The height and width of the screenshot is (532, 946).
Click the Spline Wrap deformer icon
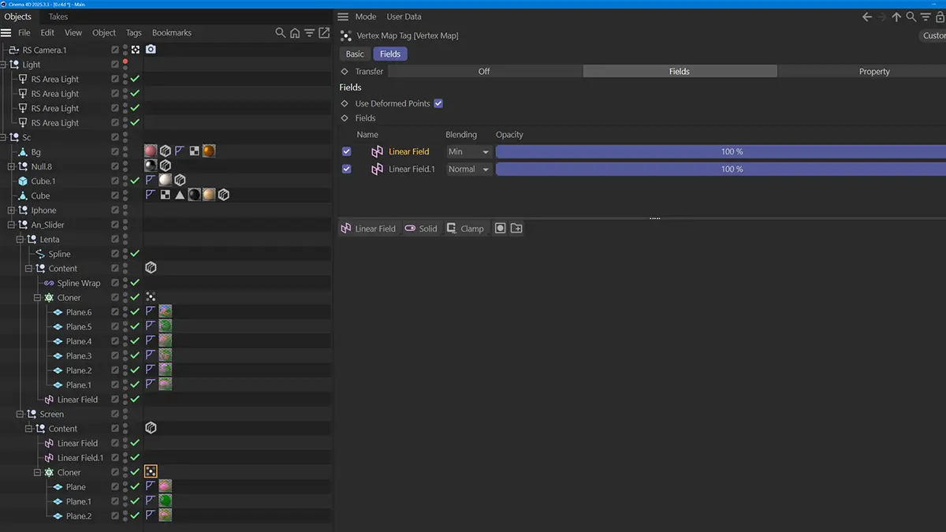point(49,283)
